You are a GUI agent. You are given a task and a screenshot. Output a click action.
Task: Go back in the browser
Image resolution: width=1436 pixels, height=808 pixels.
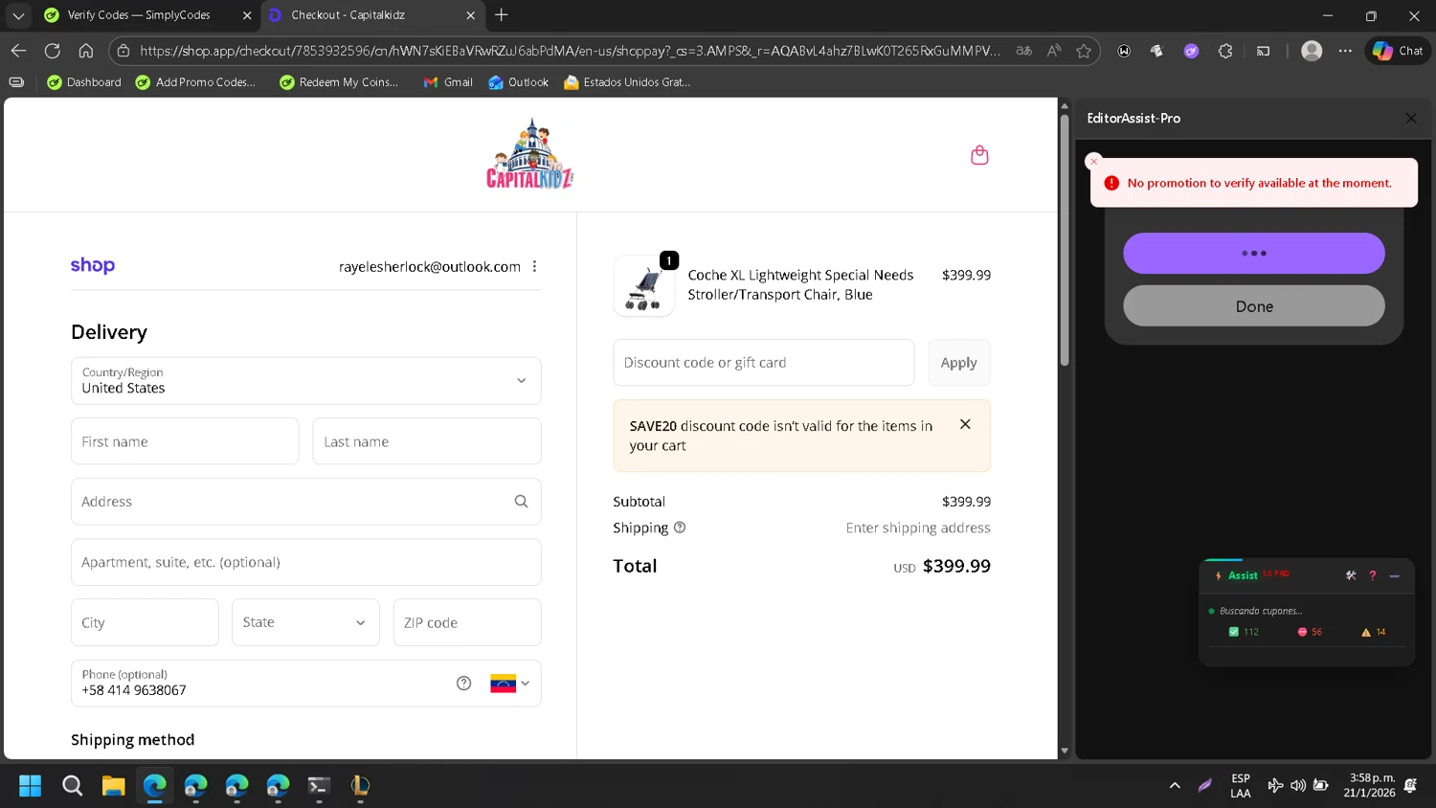18,51
